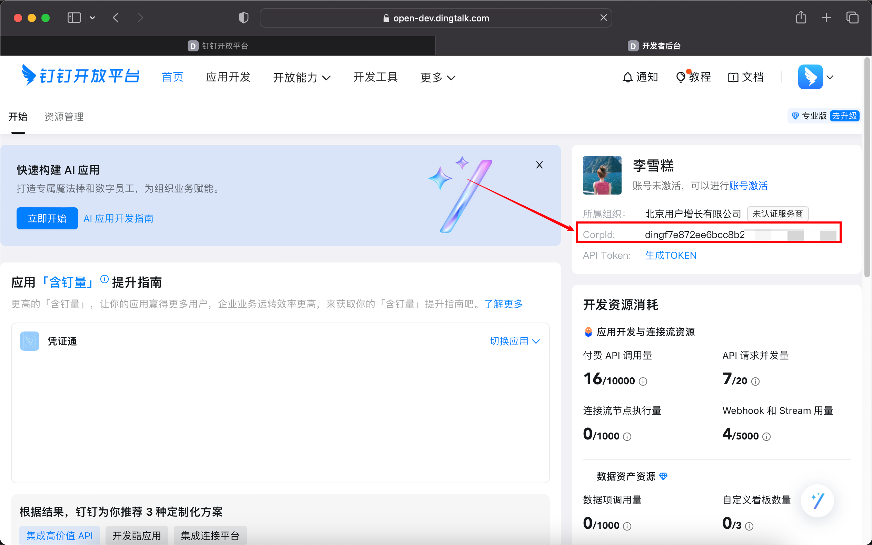Open the Safari share icon
Viewport: 872px width, 545px height.
(801, 17)
